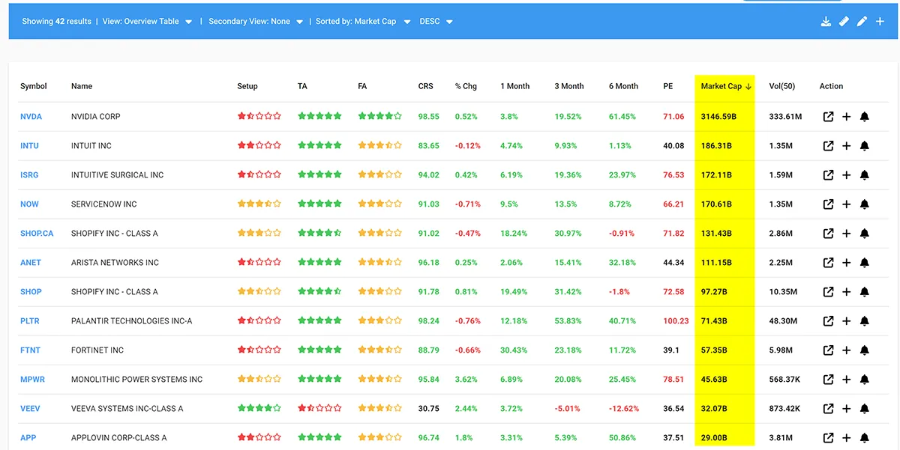The height and width of the screenshot is (450, 900).
Task: Open INTU external link icon
Action: point(828,146)
